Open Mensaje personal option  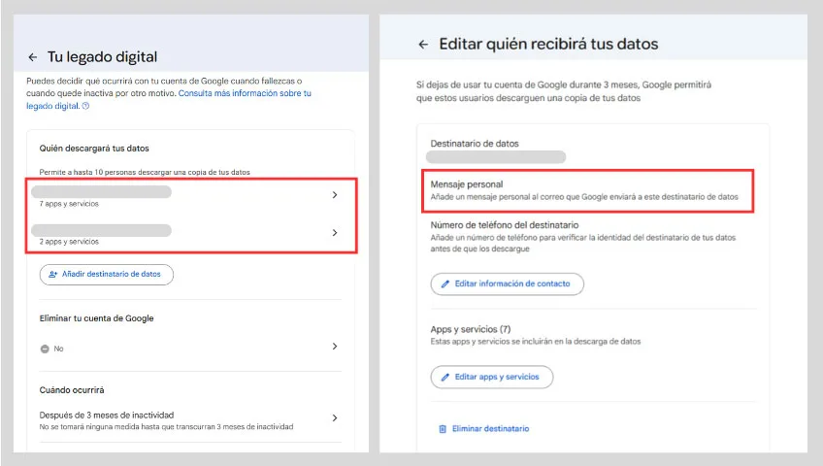(x=587, y=190)
